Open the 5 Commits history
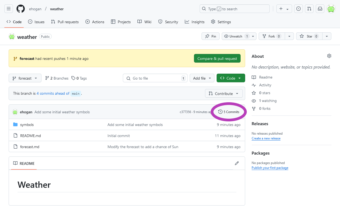Screen dimensions: 340x215 pos(229,112)
